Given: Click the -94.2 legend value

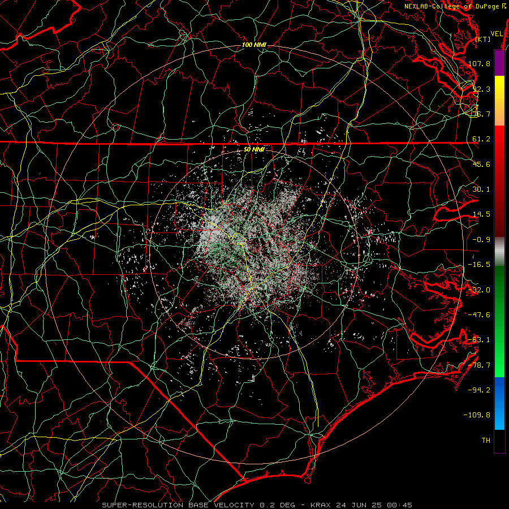Looking at the screenshot, I should (x=479, y=390).
